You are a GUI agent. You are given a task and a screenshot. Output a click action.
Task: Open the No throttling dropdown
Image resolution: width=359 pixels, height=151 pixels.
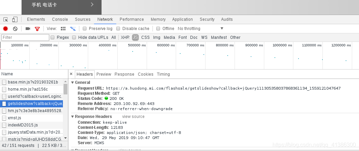200,29
